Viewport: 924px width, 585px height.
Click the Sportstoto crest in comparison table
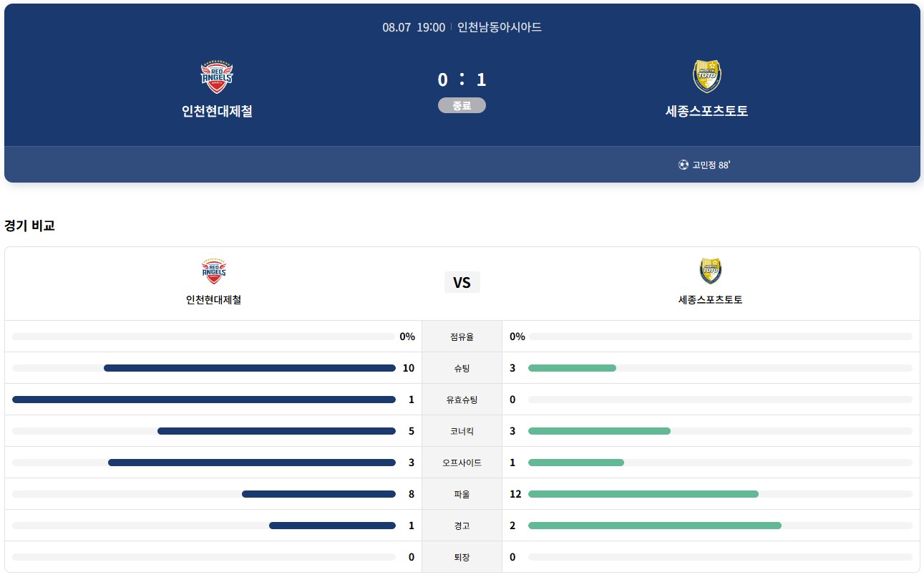pos(710,271)
